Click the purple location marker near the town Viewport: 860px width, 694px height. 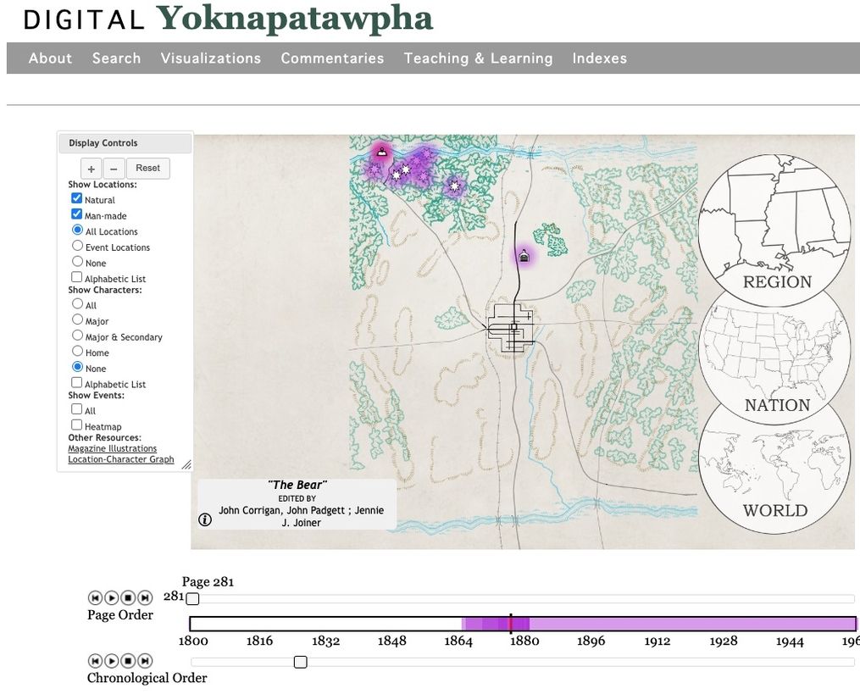pyautogui.click(x=523, y=256)
